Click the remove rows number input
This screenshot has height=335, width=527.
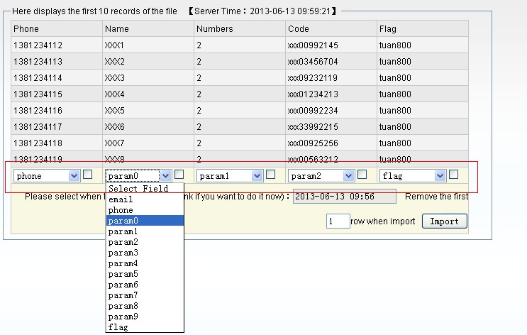click(338, 221)
